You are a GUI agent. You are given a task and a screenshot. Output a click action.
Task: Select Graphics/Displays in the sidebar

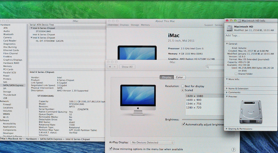coord(13,60)
